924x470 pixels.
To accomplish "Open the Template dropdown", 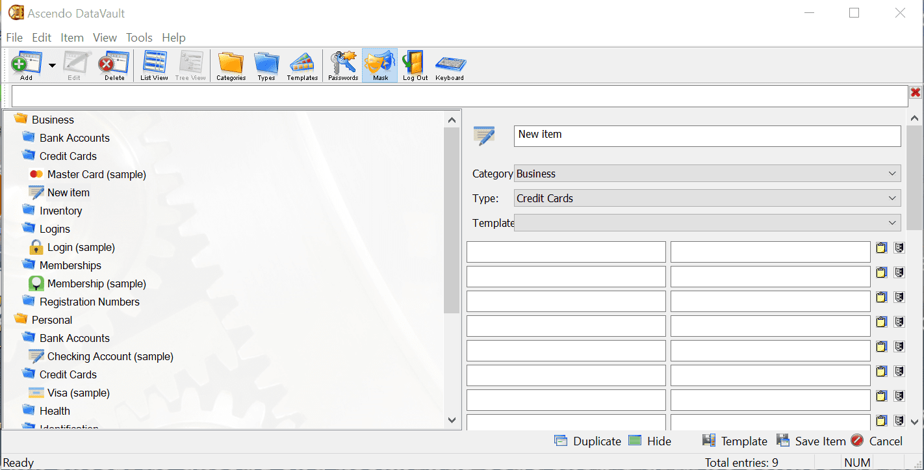I will pyautogui.click(x=708, y=223).
